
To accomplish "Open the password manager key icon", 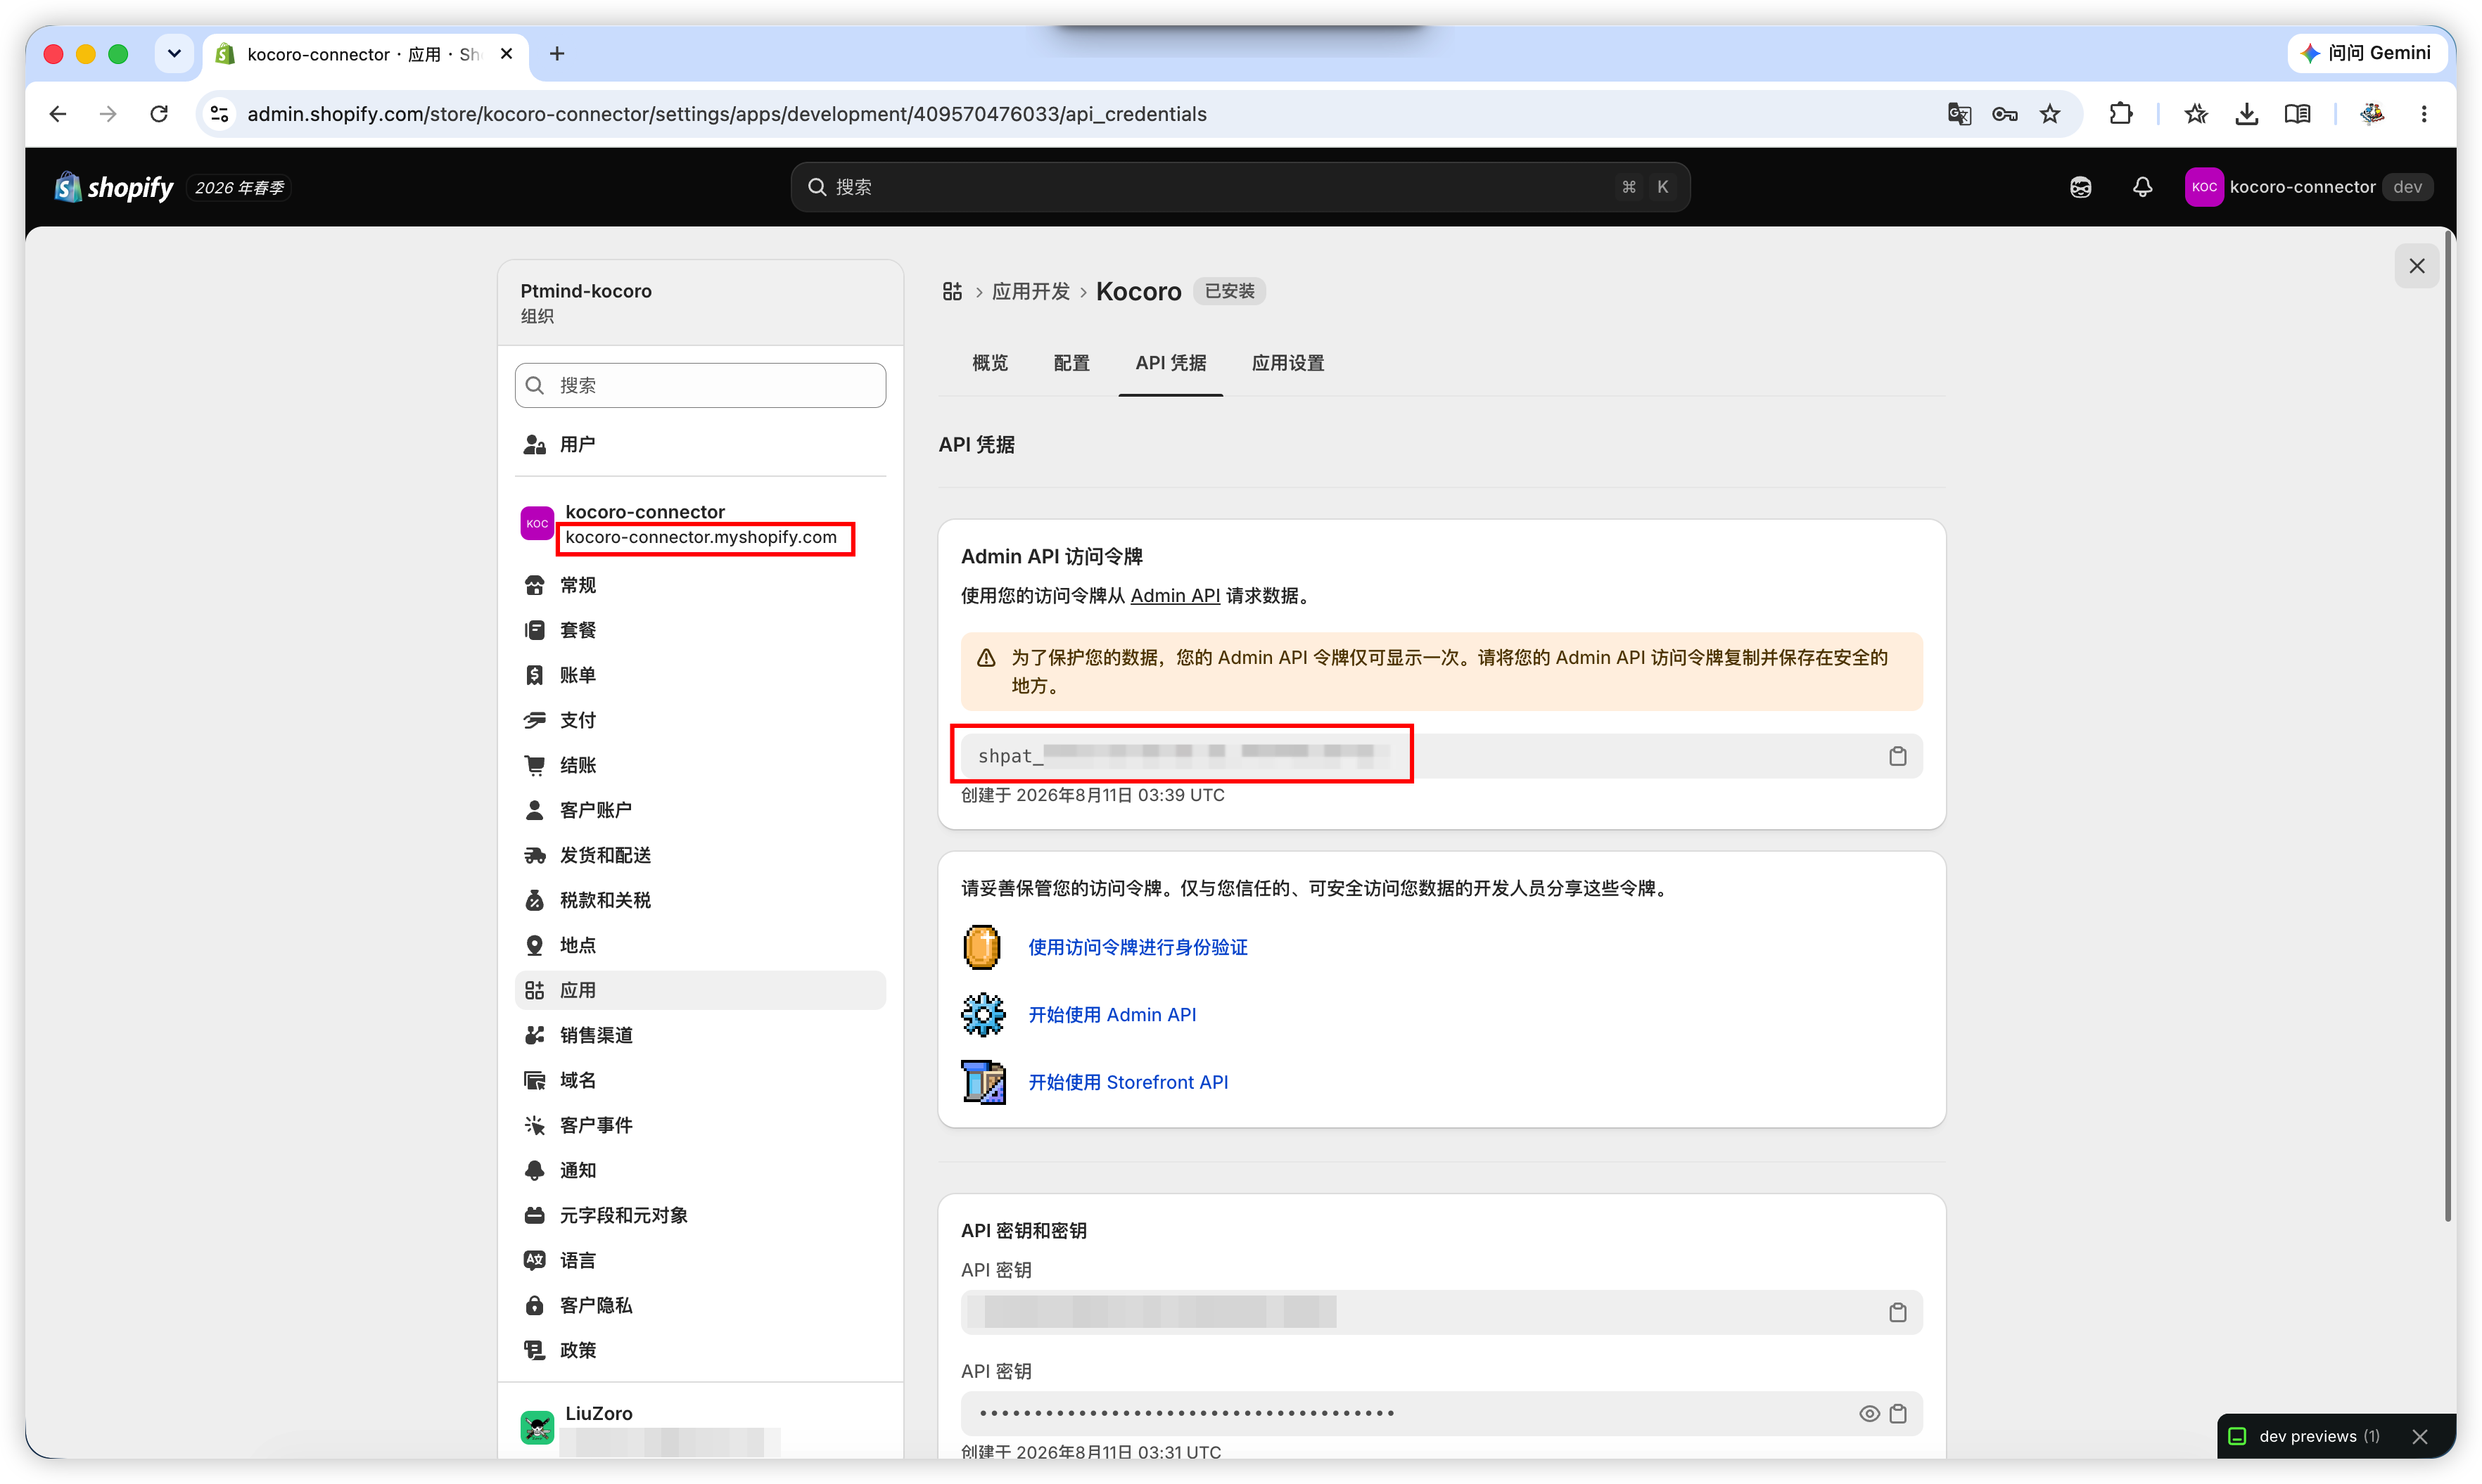I will 2004,114.
